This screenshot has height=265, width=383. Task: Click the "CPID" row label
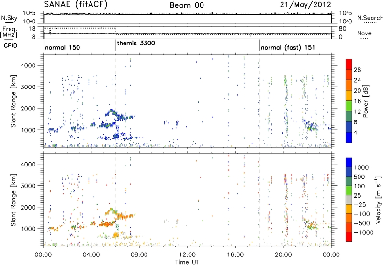11,45
